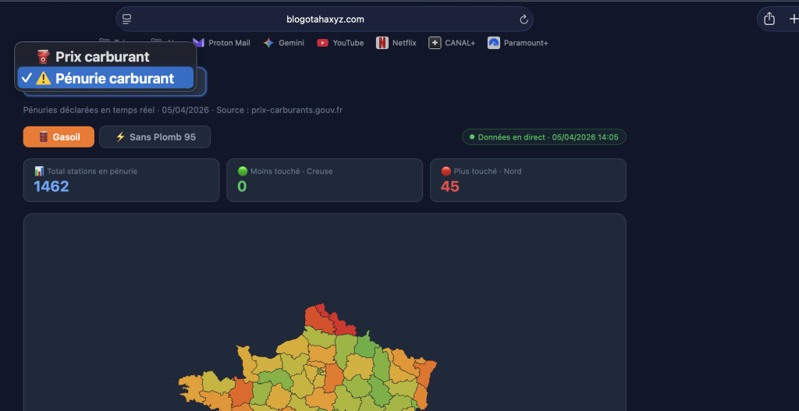Click the Total stations en pénurie card
This screenshot has height=411, width=799.
(121, 180)
